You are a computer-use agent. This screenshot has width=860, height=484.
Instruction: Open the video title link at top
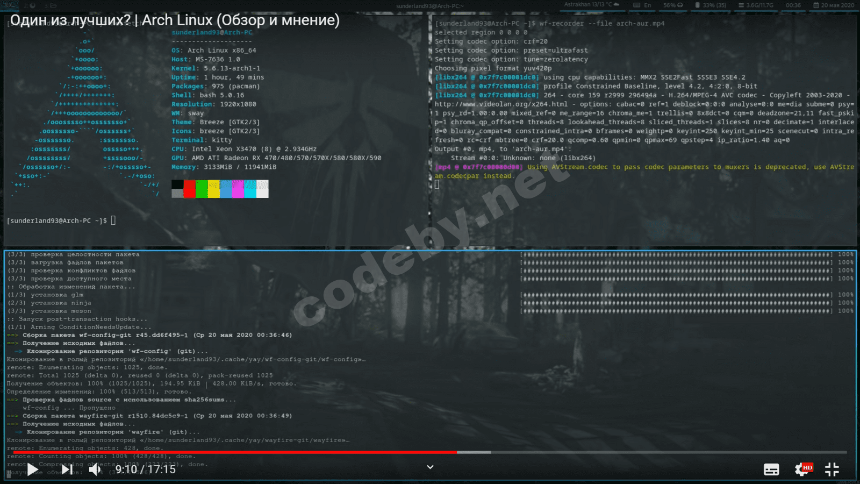[x=175, y=20]
